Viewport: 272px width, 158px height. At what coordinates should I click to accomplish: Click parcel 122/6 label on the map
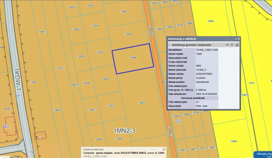[86, 83]
